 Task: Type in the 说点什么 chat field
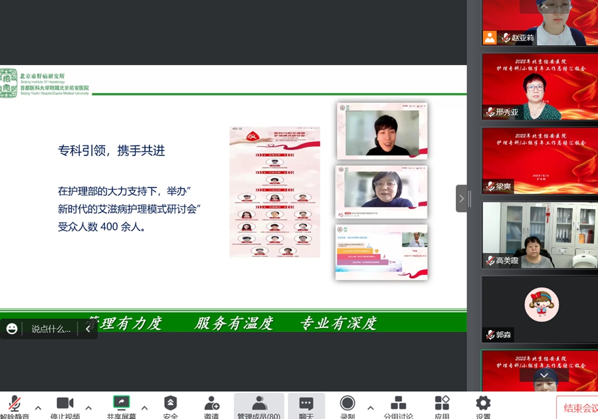50,329
